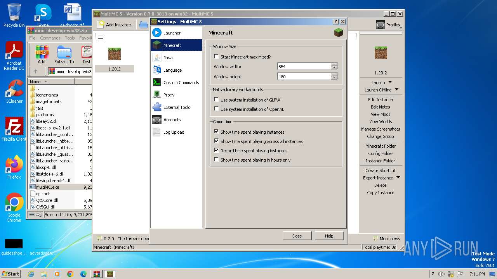Click the Window height input field
The height and width of the screenshot is (279, 497).
[304, 76]
